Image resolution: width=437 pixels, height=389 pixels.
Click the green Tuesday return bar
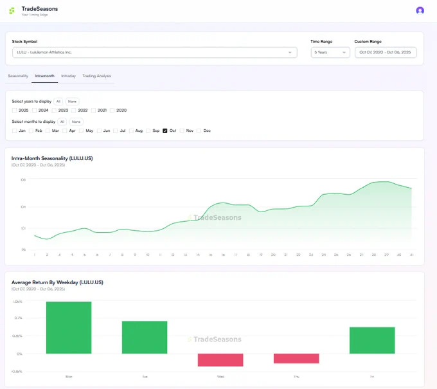145,338
